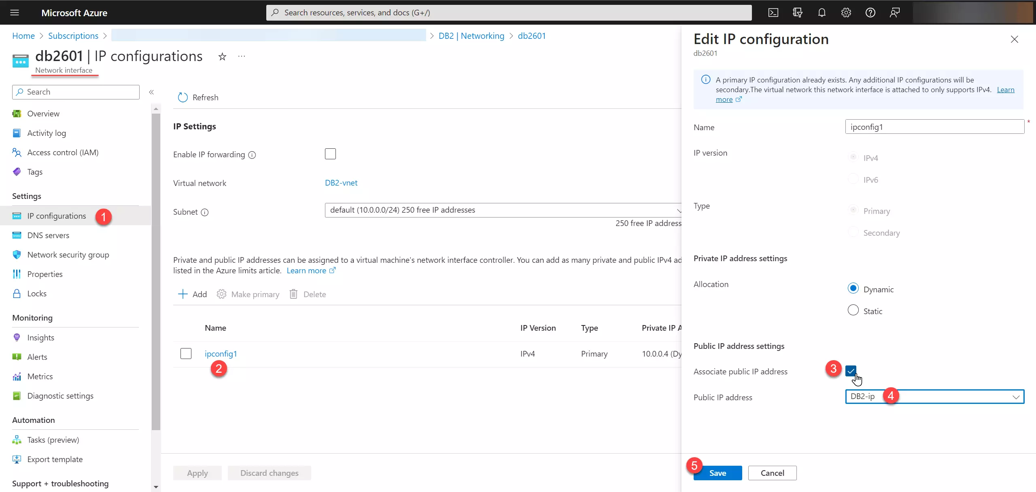Screen dimensions: 1036x492
Task: Open Overview in the left menu
Action: click(43, 114)
